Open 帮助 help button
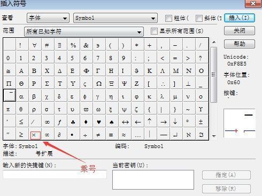The width and height of the screenshot is (262, 196). pos(240,44)
